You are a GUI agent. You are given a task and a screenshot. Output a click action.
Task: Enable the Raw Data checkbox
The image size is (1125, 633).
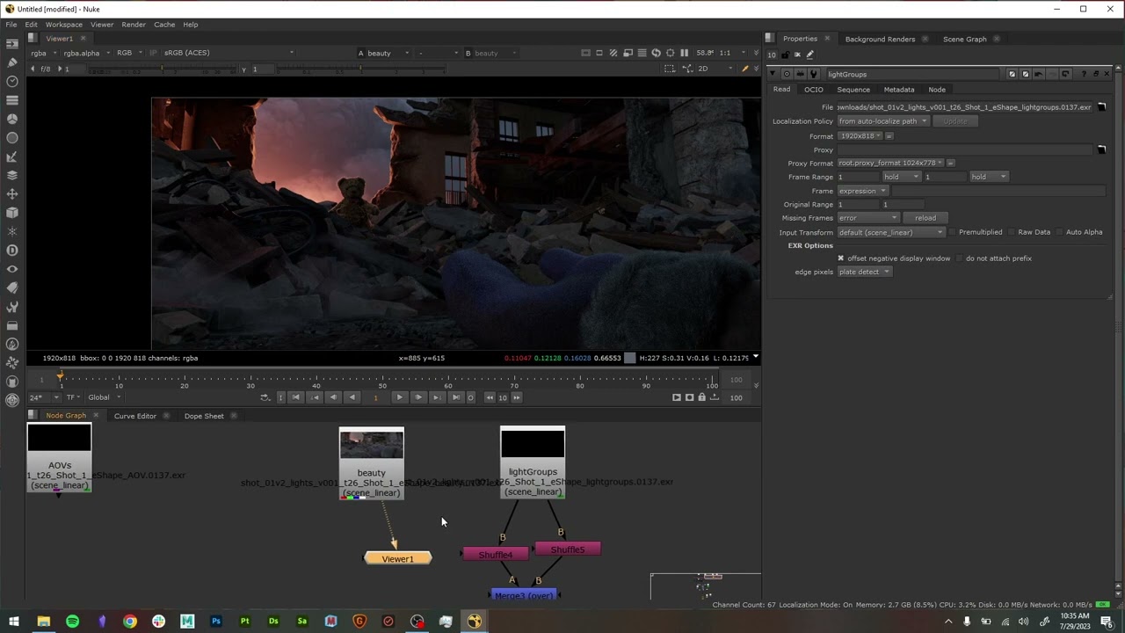(x=1011, y=232)
